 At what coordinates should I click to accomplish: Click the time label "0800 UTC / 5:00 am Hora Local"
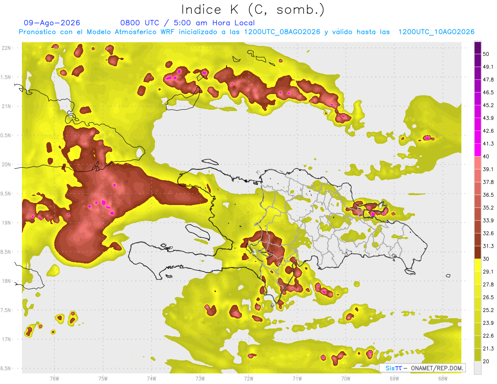click(x=187, y=23)
